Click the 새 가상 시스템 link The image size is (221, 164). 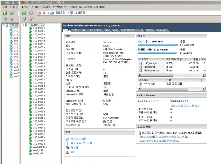[x=79, y=139]
